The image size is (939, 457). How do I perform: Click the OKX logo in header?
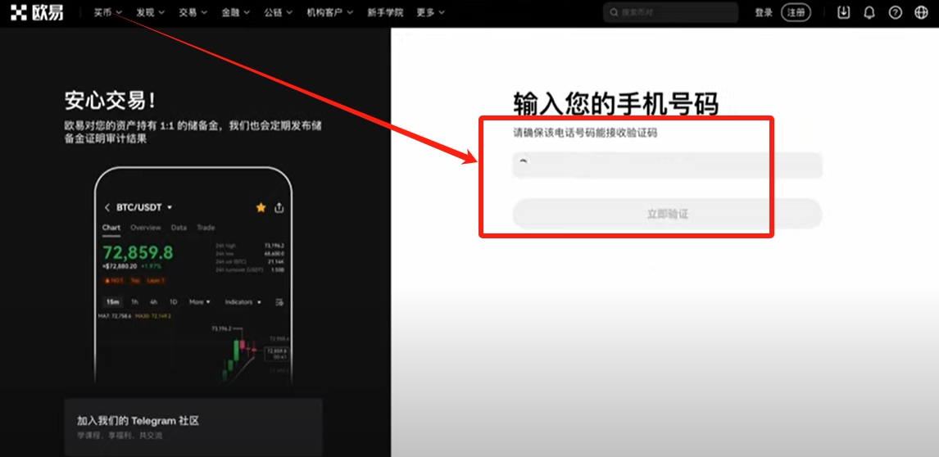pos(37,12)
